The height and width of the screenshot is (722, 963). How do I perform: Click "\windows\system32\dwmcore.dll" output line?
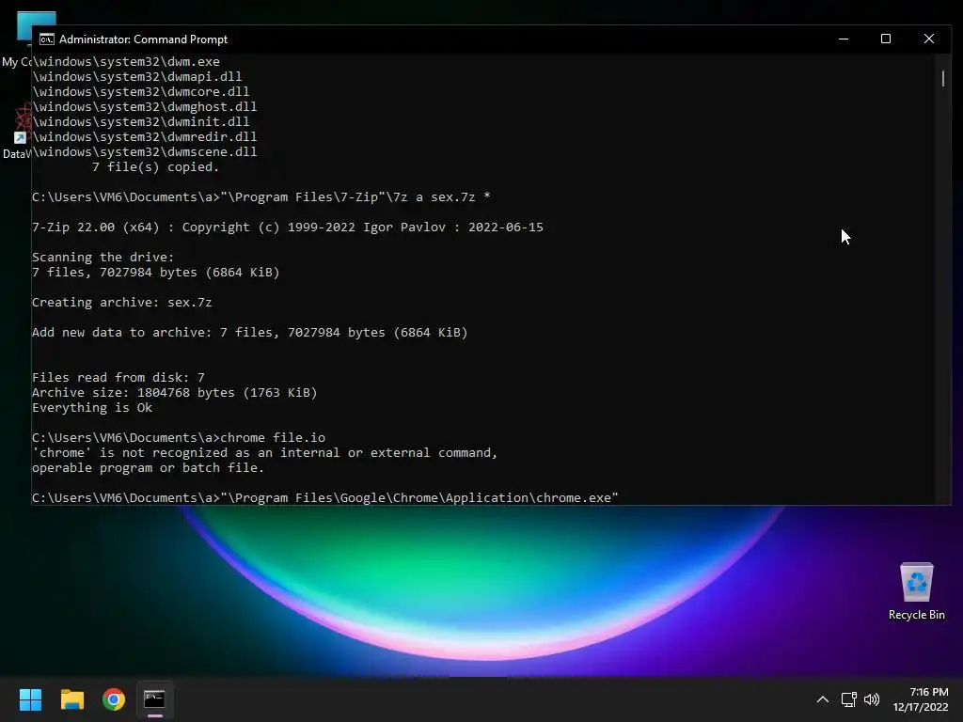[x=141, y=91]
